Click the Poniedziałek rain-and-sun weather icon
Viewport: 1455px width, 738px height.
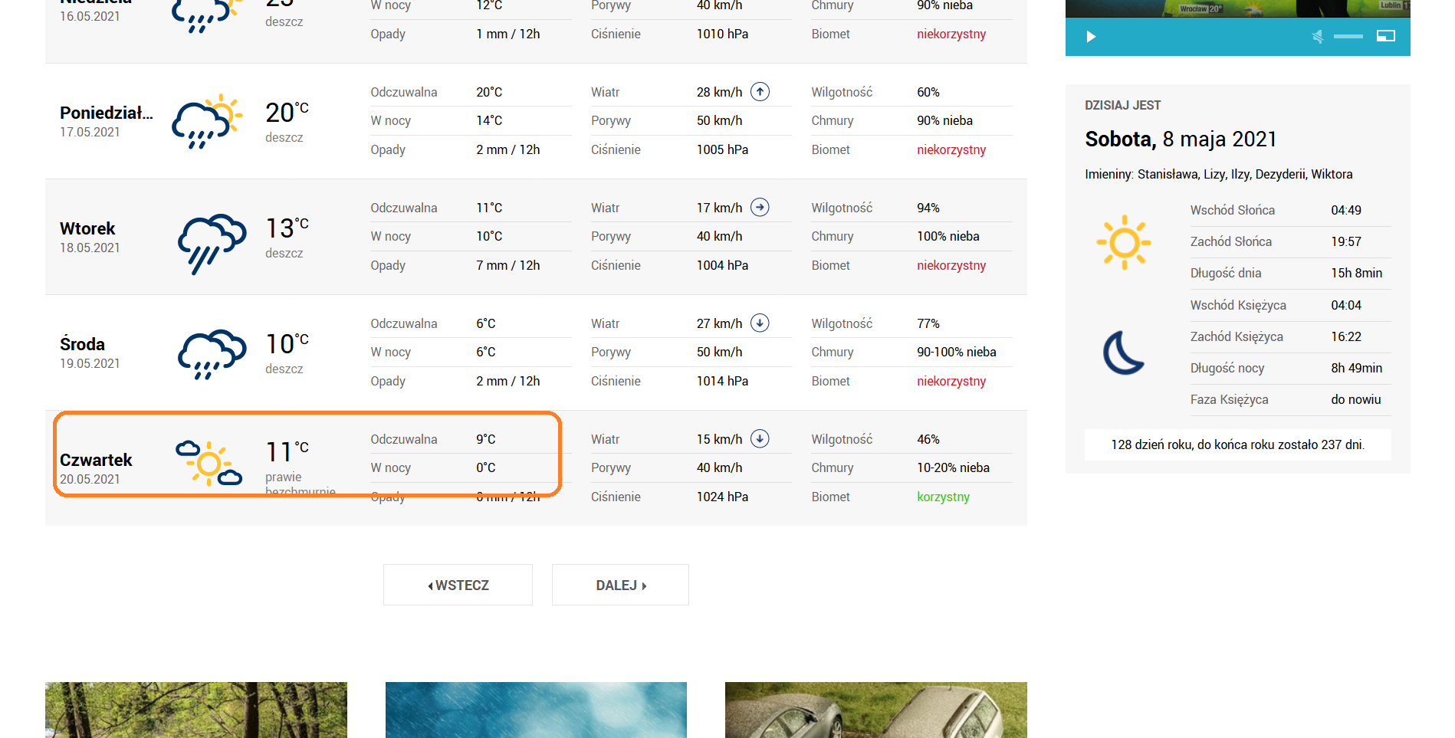tap(207, 121)
